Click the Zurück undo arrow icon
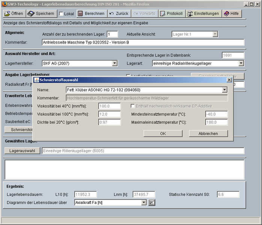The width and height of the screenshot is (262, 225). coord(111,13)
